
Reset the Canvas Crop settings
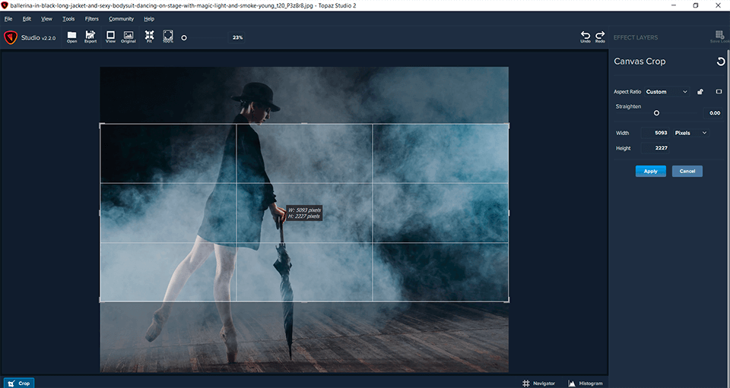tap(720, 62)
